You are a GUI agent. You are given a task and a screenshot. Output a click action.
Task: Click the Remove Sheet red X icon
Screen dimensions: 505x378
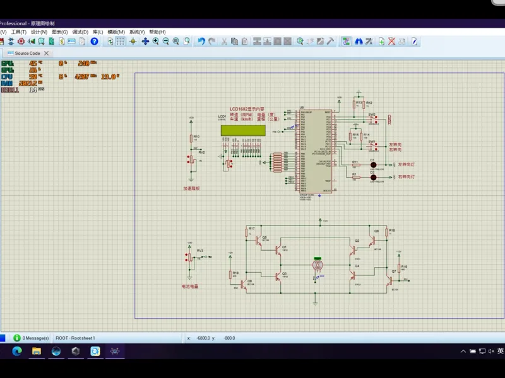point(391,41)
